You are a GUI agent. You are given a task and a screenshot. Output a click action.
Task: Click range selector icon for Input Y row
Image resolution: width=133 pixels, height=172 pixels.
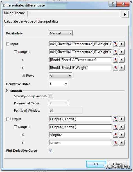(x=115, y=68)
